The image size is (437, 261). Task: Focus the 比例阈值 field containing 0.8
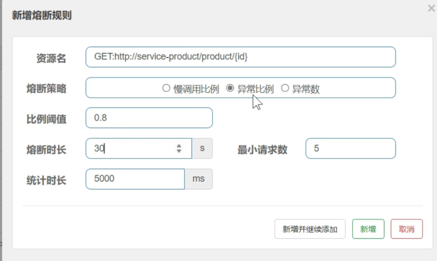tap(149, 118)
